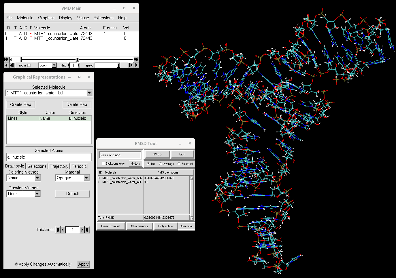Step back one frame

(12, 65)
